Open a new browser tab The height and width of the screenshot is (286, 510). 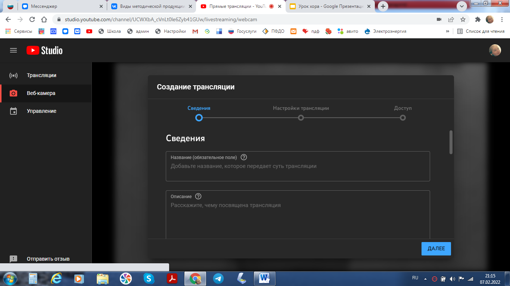click(383, 6)
